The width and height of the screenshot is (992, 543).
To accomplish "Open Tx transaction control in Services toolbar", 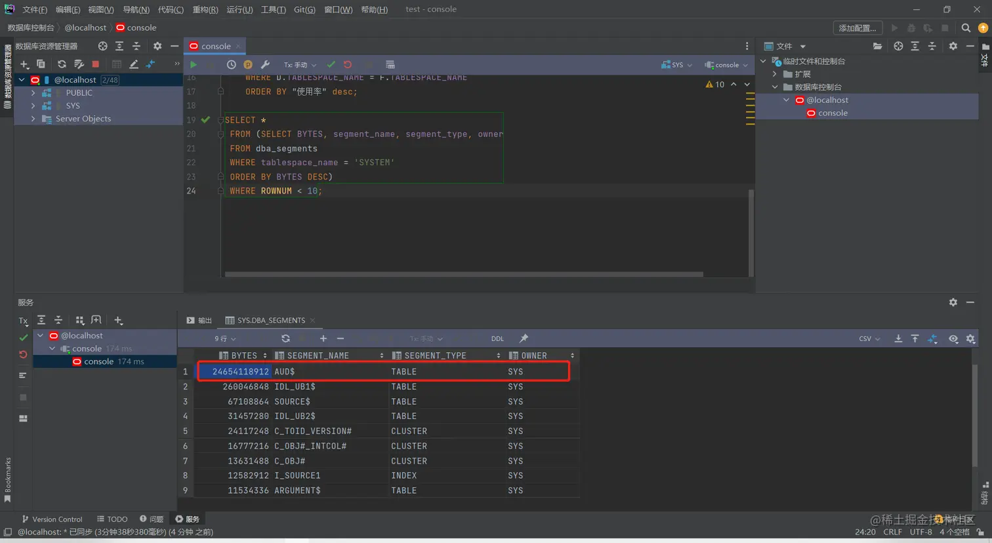I will click(24, 321).
